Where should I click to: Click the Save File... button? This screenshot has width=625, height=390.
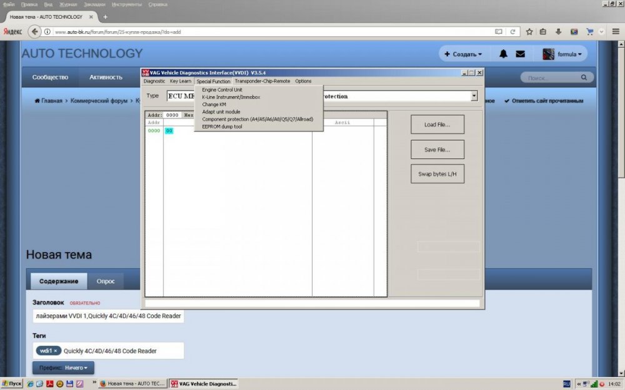coord(437,150)
